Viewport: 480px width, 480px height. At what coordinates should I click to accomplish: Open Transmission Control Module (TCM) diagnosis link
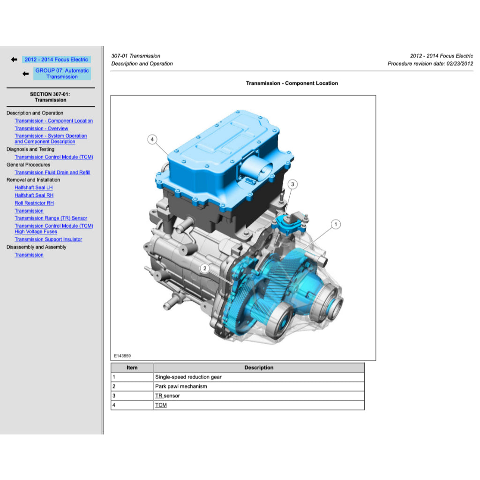(53, 157)
